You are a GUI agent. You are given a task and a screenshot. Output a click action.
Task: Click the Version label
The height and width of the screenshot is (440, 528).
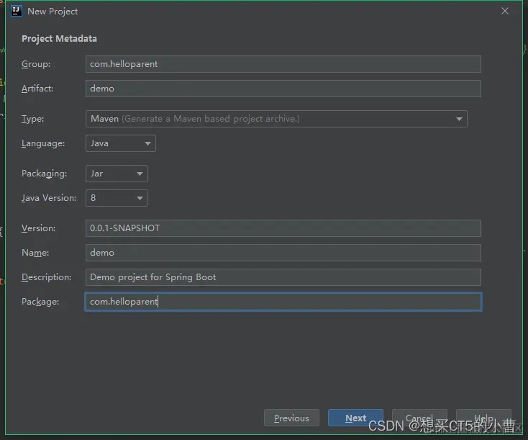pyautogui.click(x=38, y=228)
